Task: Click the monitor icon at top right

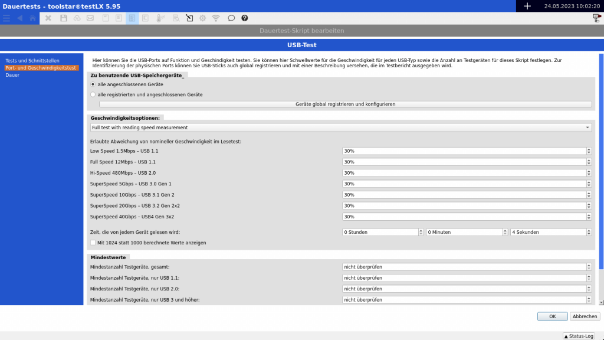Action: pos(596,18)
